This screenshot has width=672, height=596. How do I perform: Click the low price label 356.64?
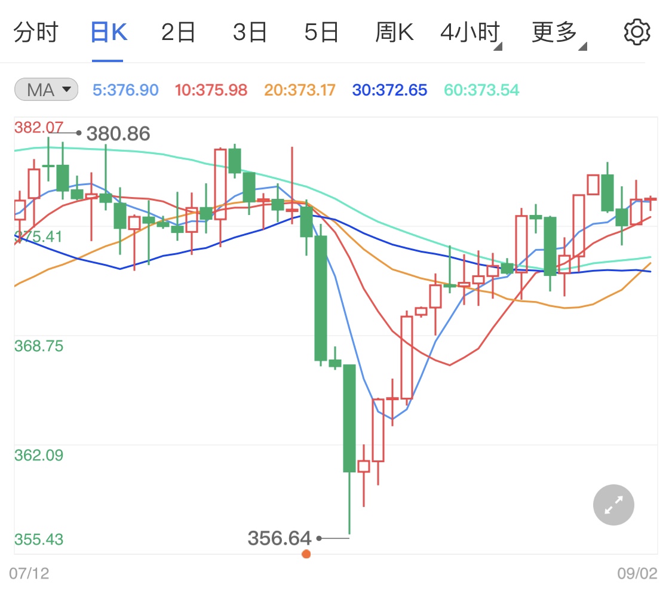pos(279,538)
